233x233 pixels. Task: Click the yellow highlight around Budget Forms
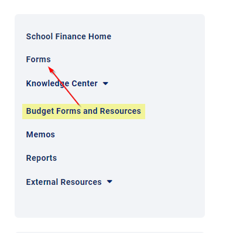84,112
